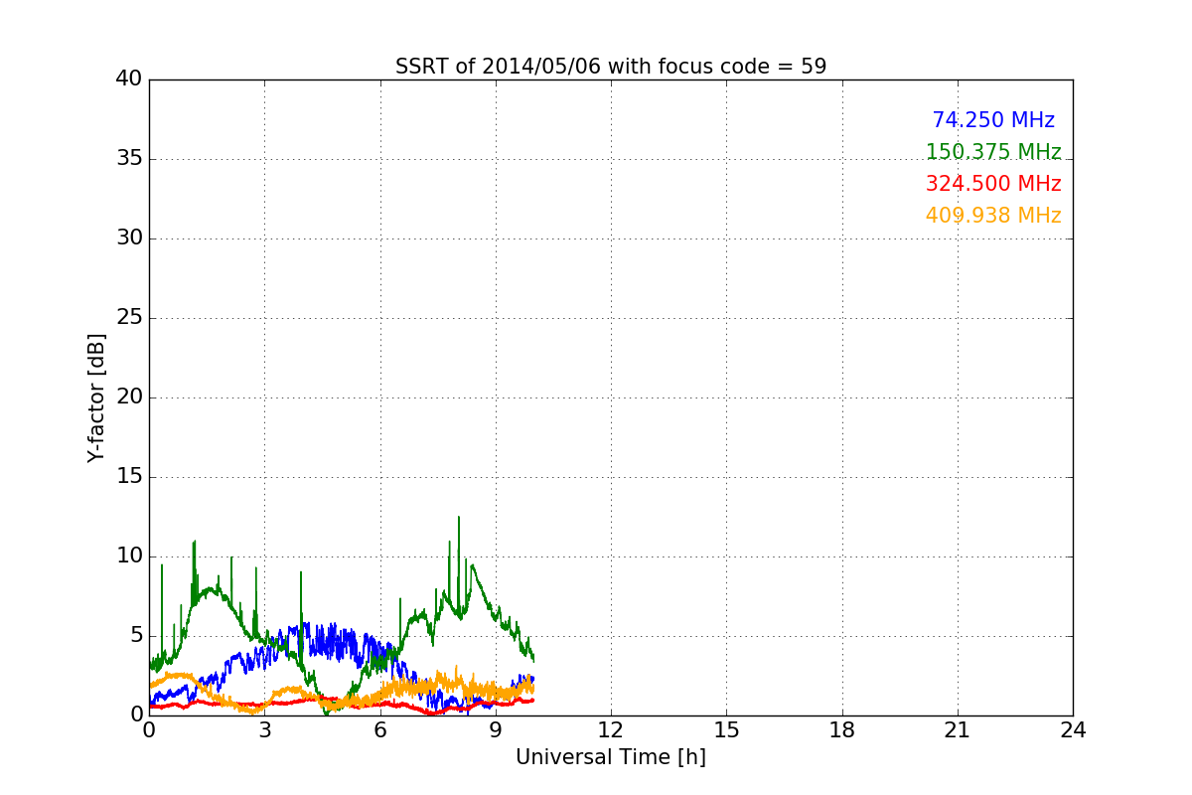Screen dimensions: 1192x795
Task: Click the x-axis tick label 12
Action: [611, 729]
